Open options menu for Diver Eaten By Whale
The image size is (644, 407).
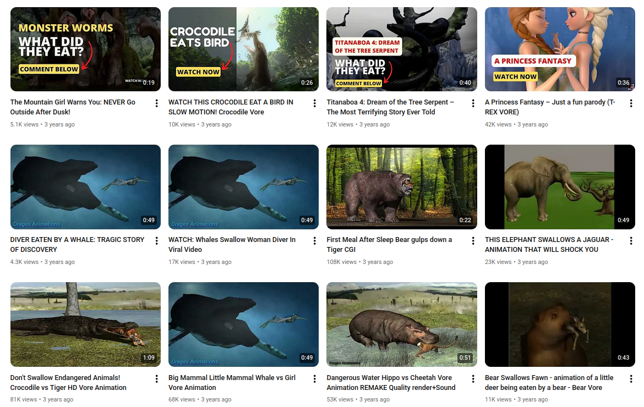click(x=157, y=241)
